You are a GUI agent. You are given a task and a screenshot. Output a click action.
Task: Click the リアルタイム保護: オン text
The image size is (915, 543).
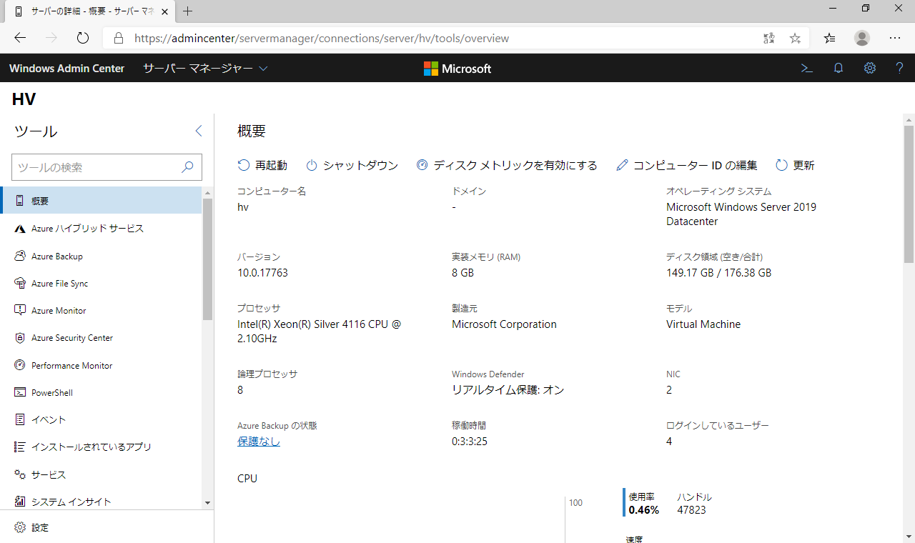point(508,390)
